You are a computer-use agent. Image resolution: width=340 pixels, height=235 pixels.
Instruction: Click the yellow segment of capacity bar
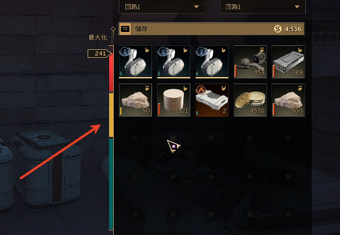pyautogui.click(x=111, y=115)
